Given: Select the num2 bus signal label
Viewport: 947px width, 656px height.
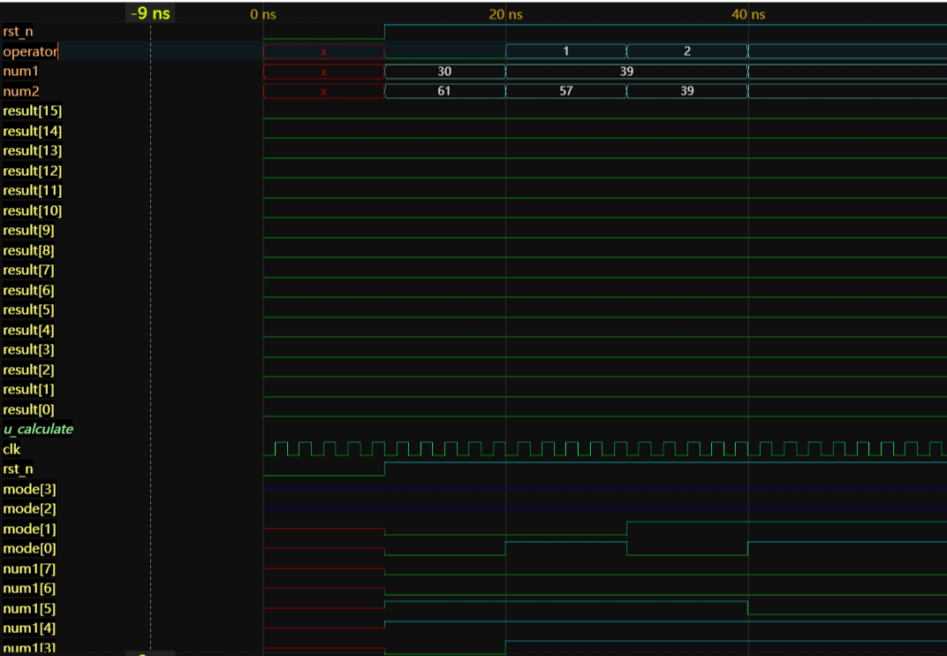Looking at the screenshot, I should pos(21,91).
